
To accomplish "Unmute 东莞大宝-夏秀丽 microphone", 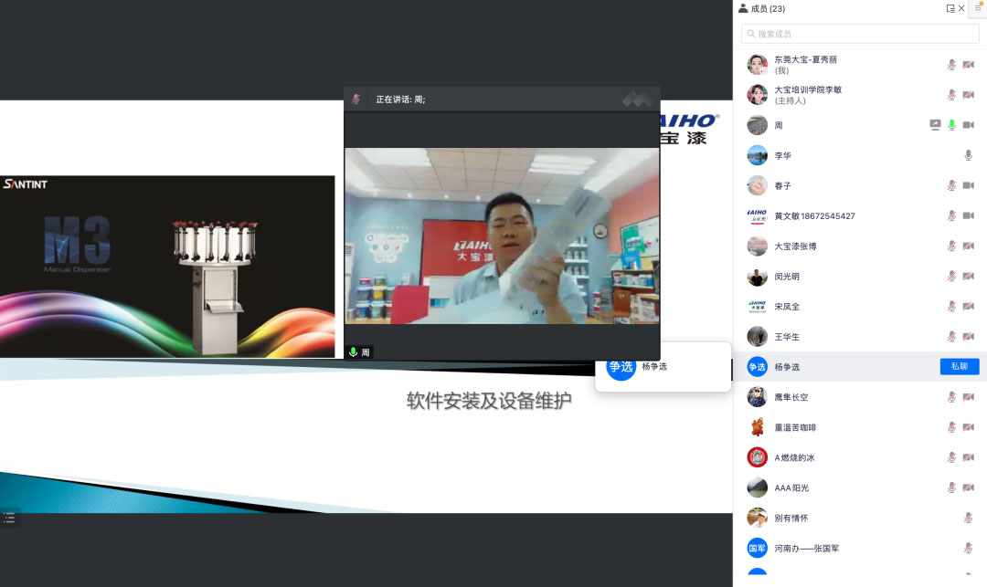I will (951, 65).
